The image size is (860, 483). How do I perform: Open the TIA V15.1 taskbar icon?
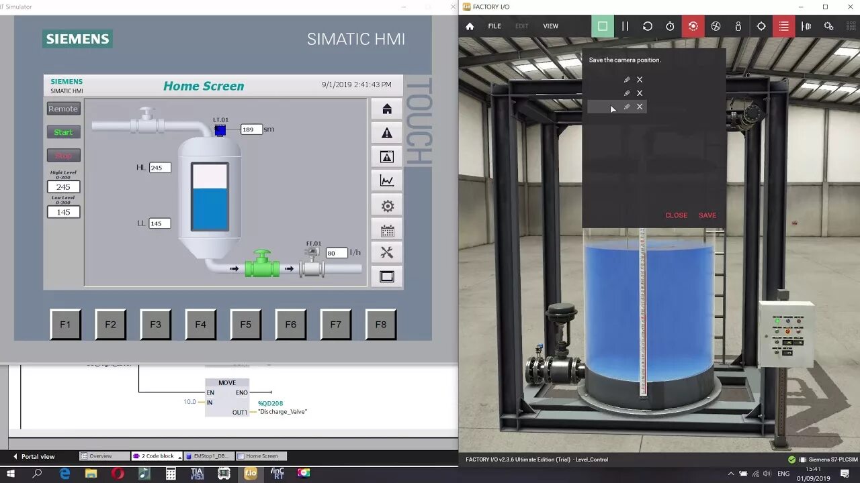pos(197,474)
